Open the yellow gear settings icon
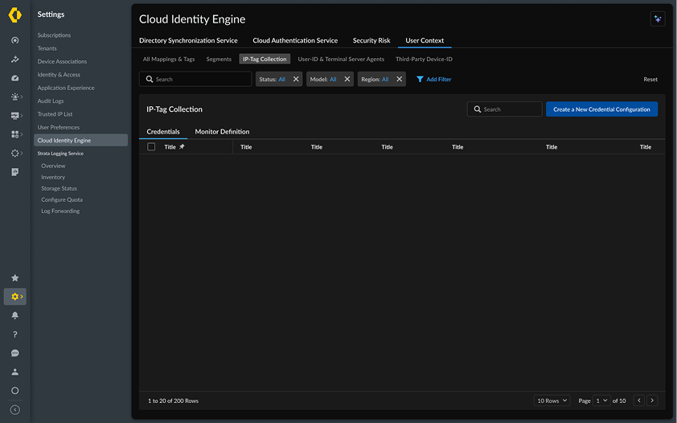 click(14, 297)
